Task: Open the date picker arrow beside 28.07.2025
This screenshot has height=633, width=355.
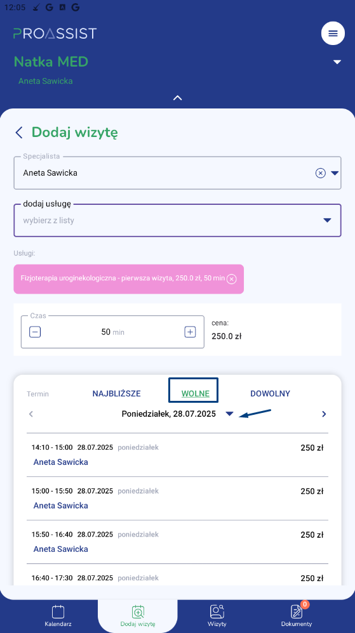Action: (229, 414)
